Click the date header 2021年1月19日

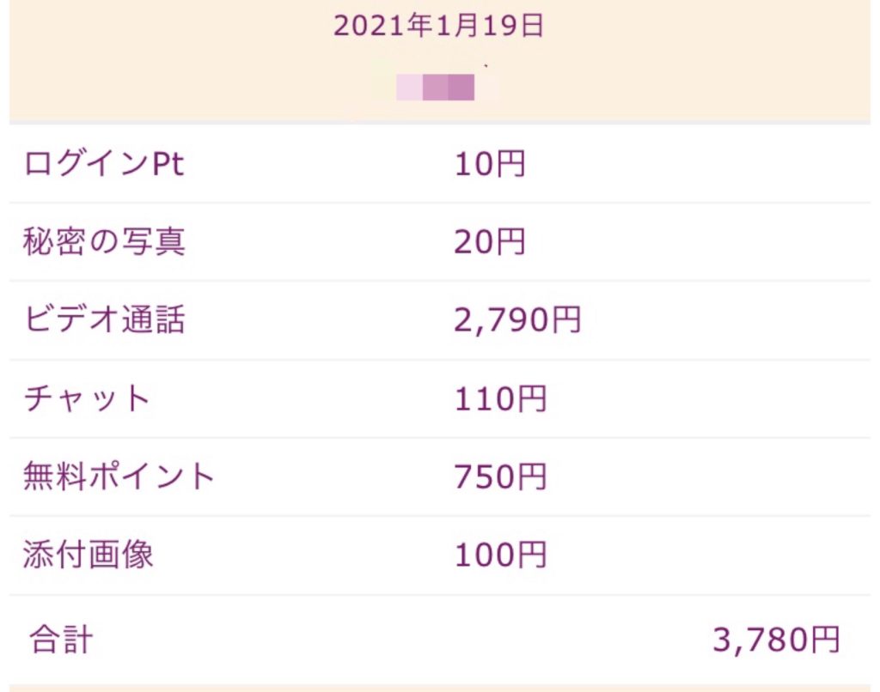pos(439,27)
